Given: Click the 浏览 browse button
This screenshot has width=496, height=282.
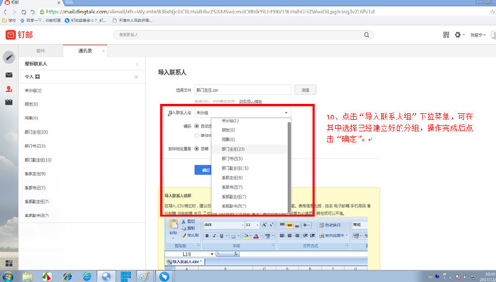Looking at the screenshot, I should click(x=306, y=90).
